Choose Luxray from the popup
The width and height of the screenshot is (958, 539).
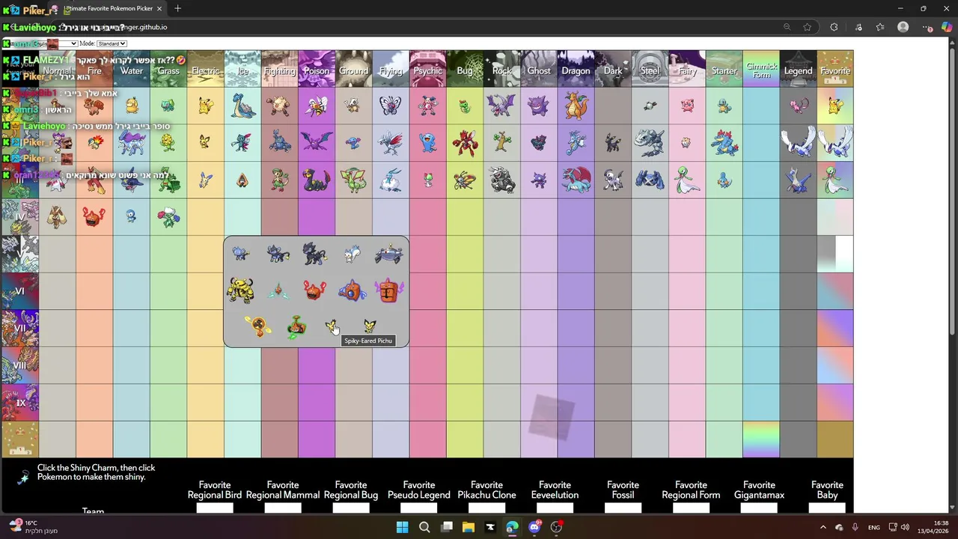[x=314, y=254]
